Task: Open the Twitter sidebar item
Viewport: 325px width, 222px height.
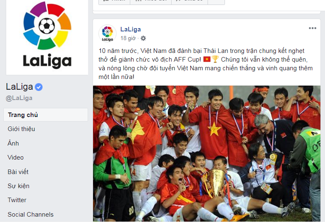Action: tap(17, 200)
